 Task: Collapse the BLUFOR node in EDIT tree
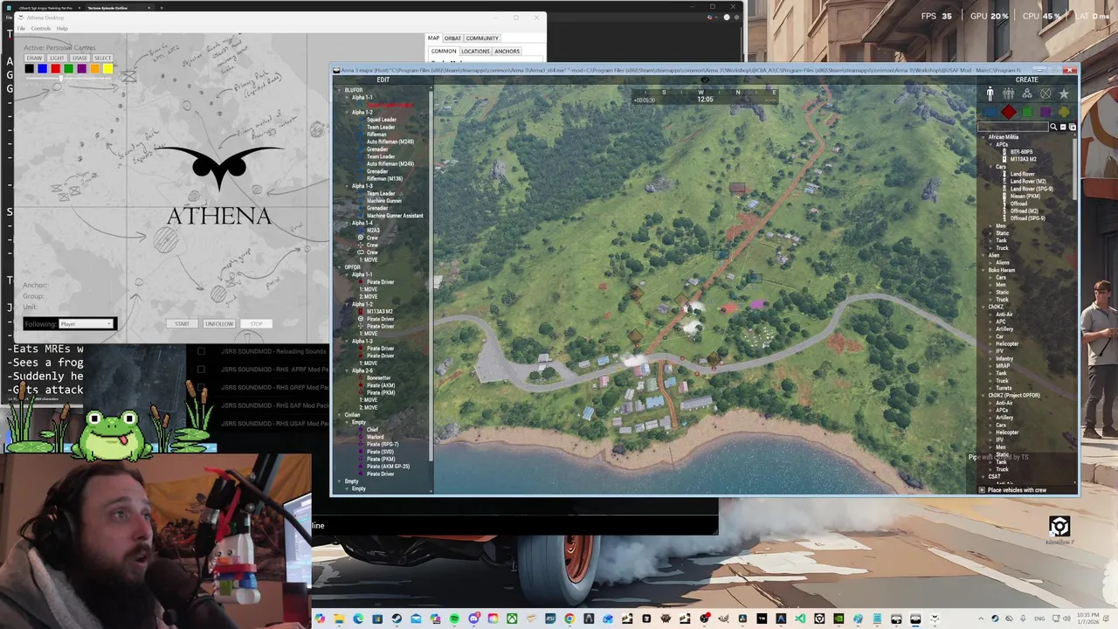coord(338,89)
